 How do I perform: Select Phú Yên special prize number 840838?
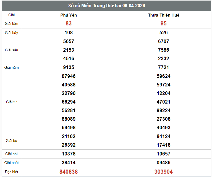[69, 172]
